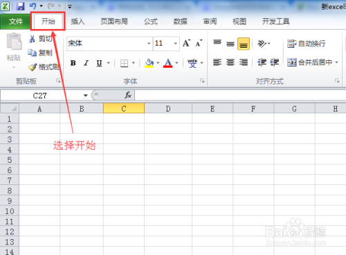Toggle italic formatting
This screenshot has width=346, height=255.
pyautogui.click(x=86, y=63)
